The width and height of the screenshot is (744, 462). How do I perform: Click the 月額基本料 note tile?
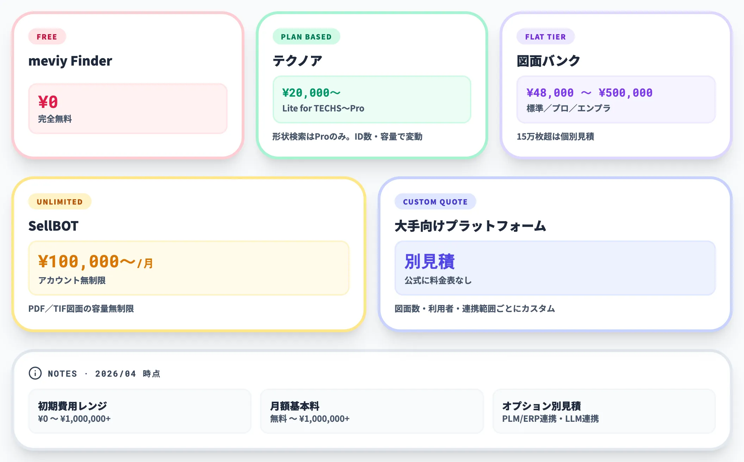click(372, 411)
